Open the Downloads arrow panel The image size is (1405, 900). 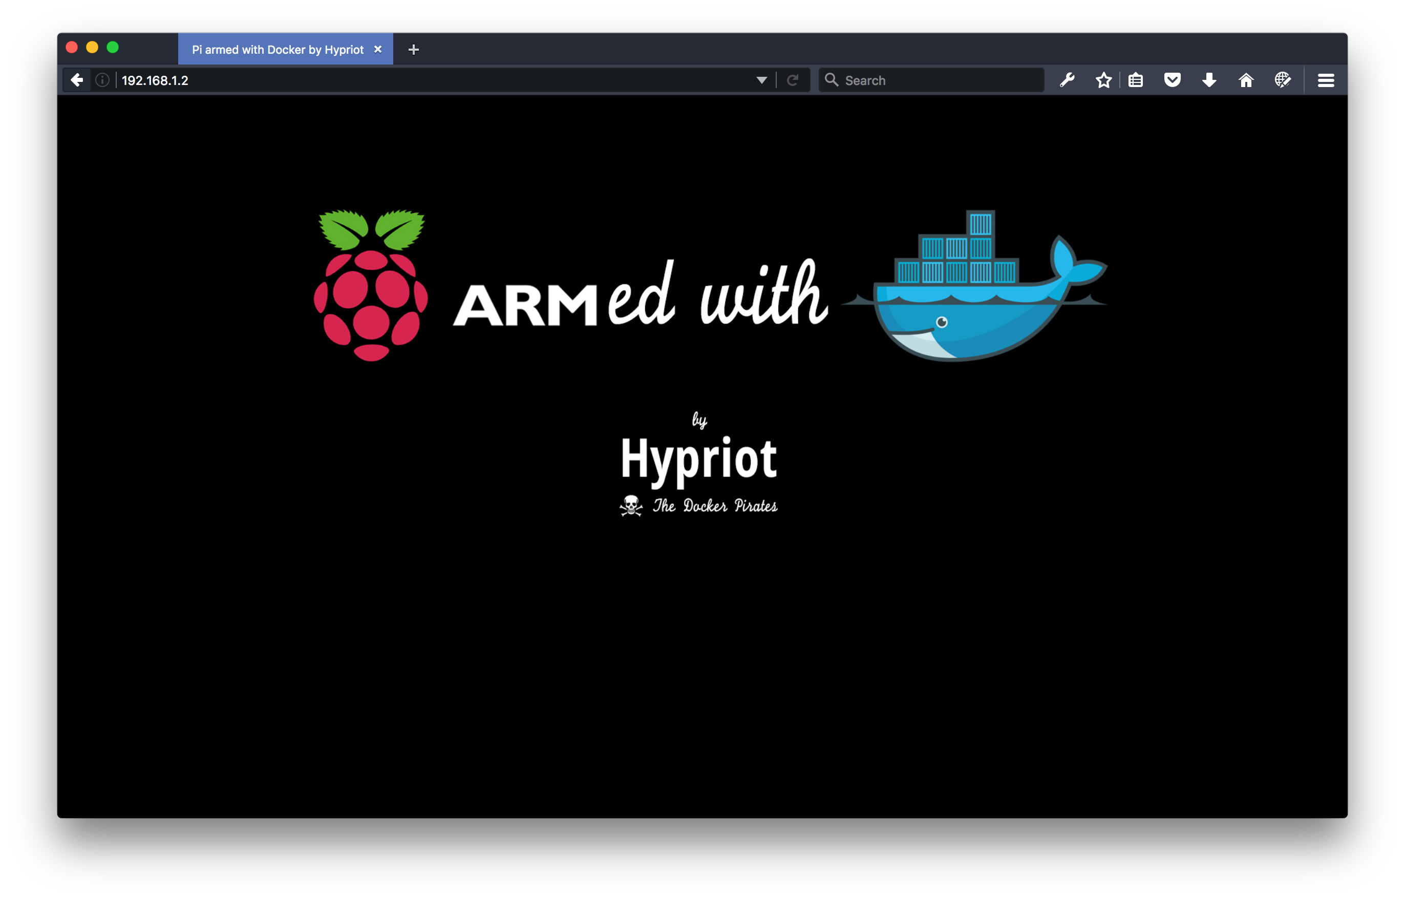pos(1209,80)
